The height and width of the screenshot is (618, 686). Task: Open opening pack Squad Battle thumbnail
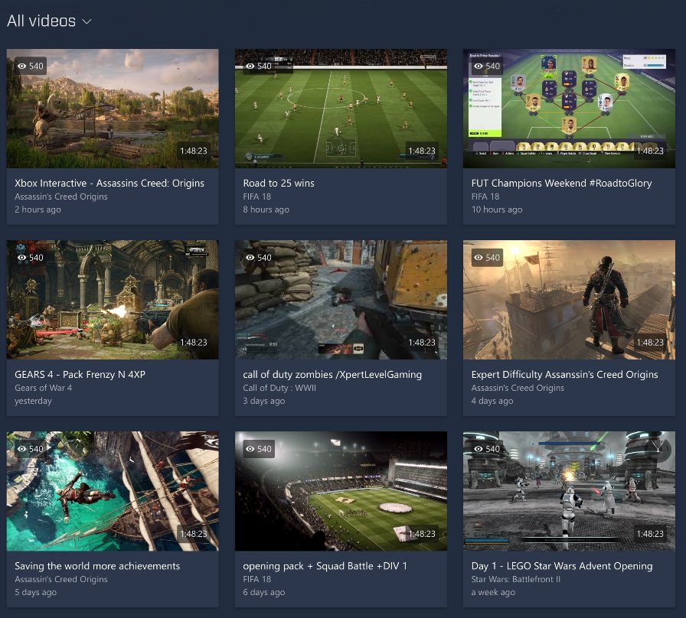coord(341,491)
